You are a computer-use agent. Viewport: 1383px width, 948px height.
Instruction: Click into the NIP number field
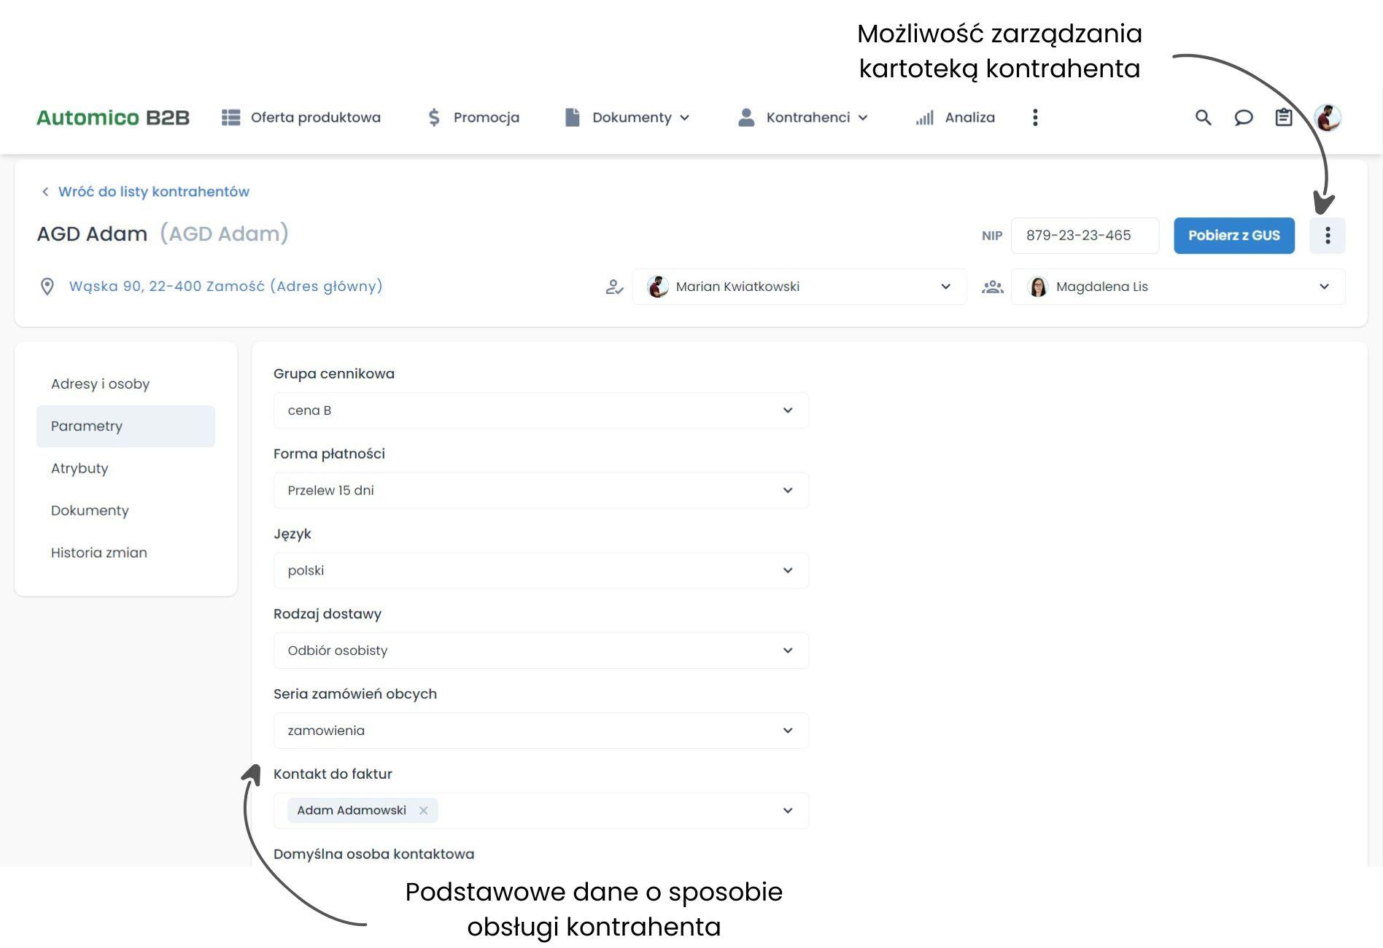1084,236
